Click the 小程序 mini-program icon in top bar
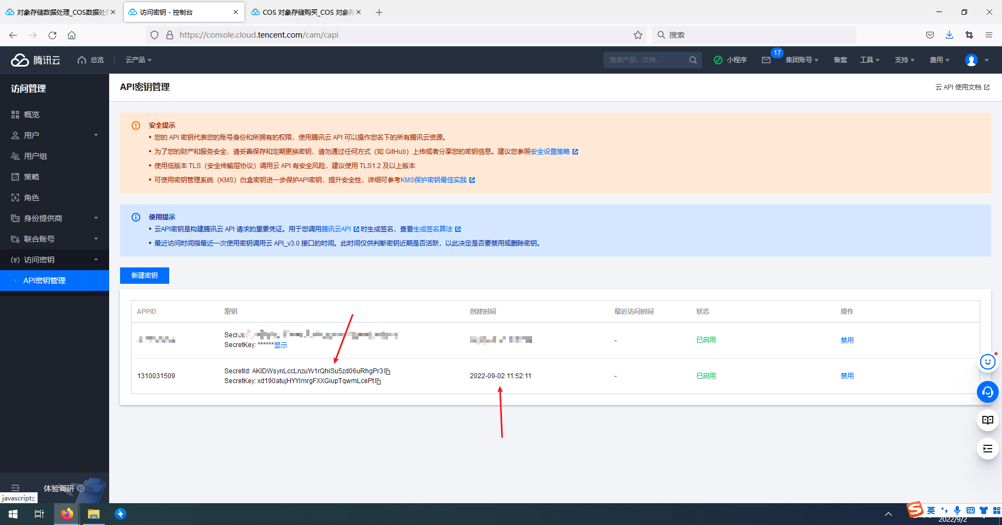The width and height of the screenshot is (1002, 525). coord(718,60)
